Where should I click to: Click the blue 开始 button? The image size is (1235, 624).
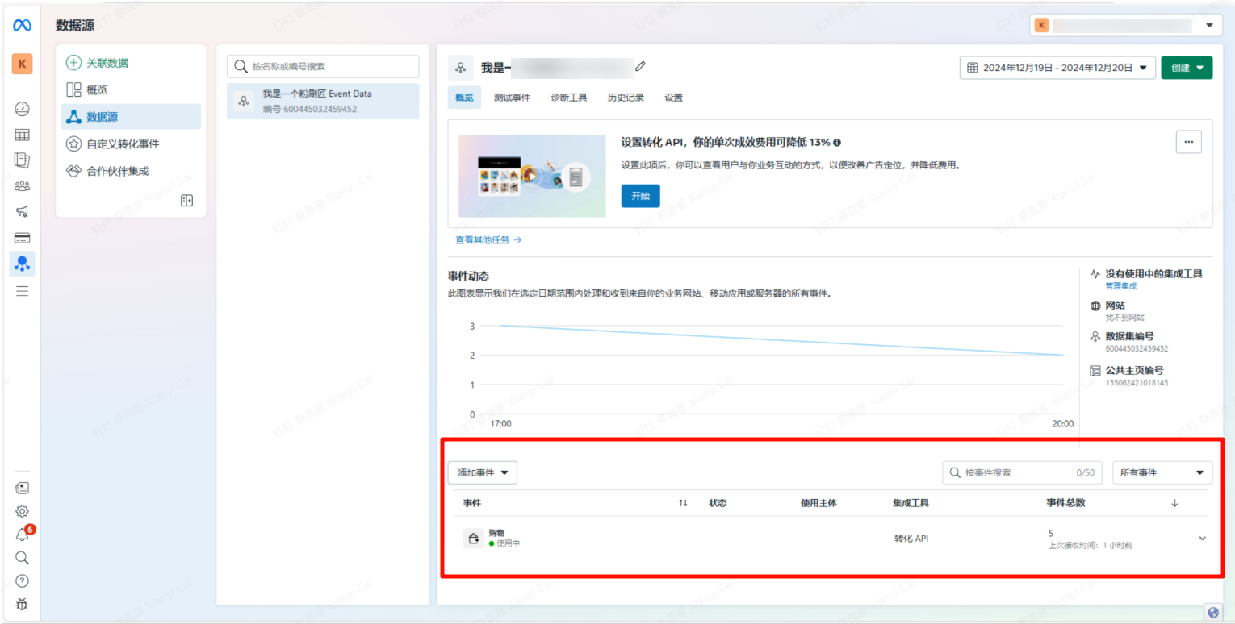point(640,196)
